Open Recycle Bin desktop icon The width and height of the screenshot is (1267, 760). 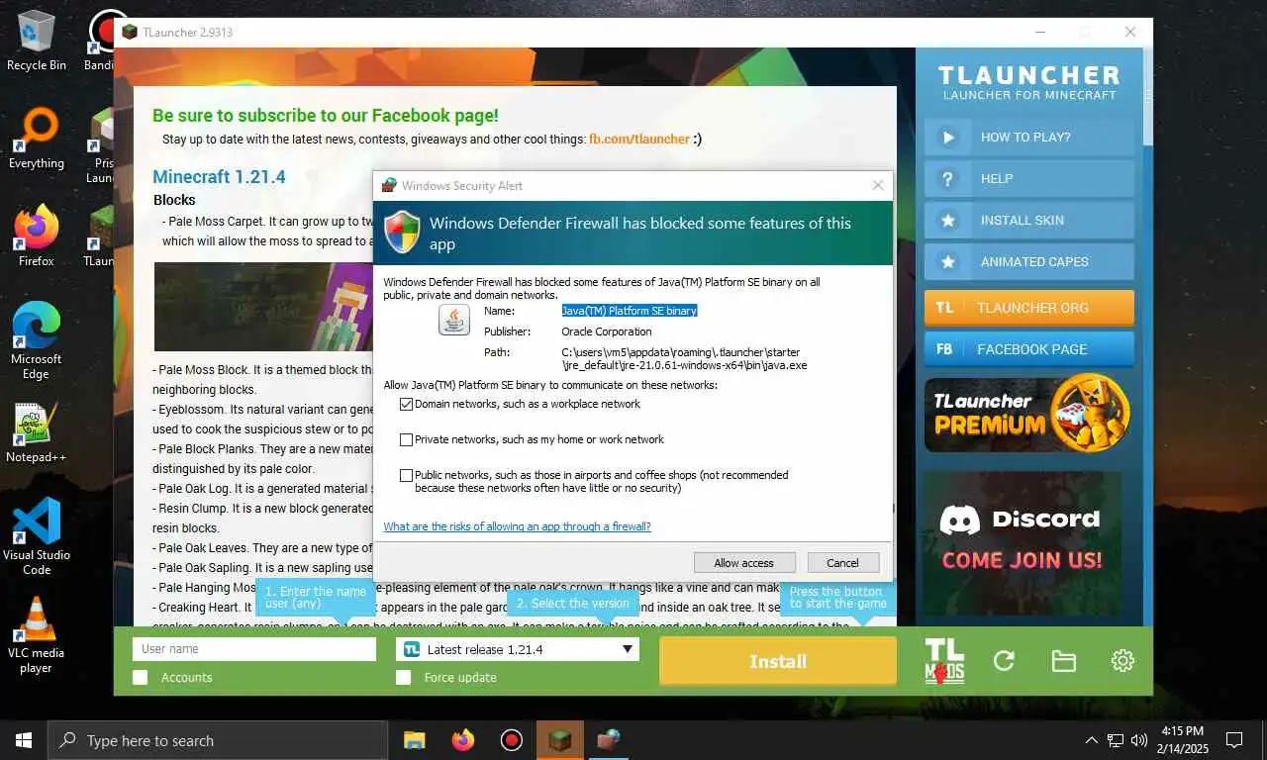[x=36, y=42]
